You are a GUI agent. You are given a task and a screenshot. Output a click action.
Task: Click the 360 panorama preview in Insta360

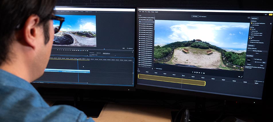coord(201,45)
